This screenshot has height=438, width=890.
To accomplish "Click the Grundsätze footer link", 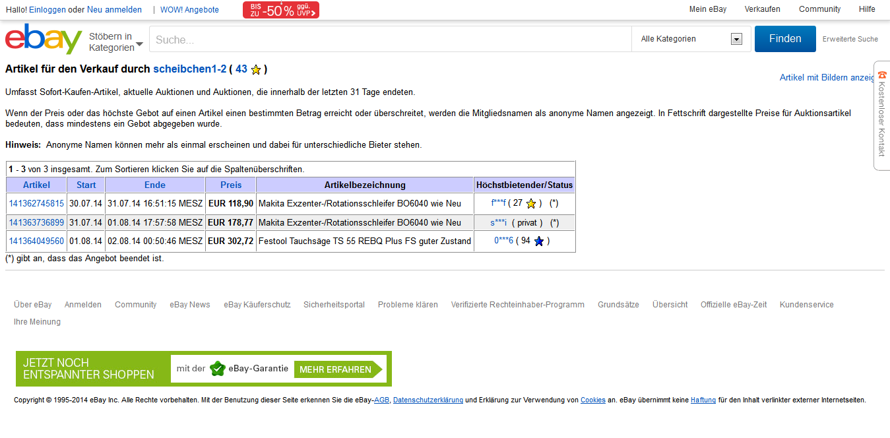I will pos(618,305).
